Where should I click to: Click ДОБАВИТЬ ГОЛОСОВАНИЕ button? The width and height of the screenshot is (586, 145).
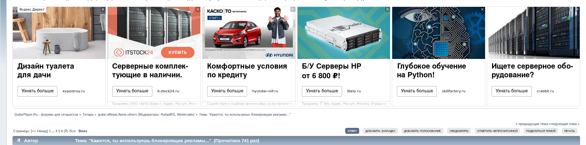pyautogui.click(x=422, y=131)
